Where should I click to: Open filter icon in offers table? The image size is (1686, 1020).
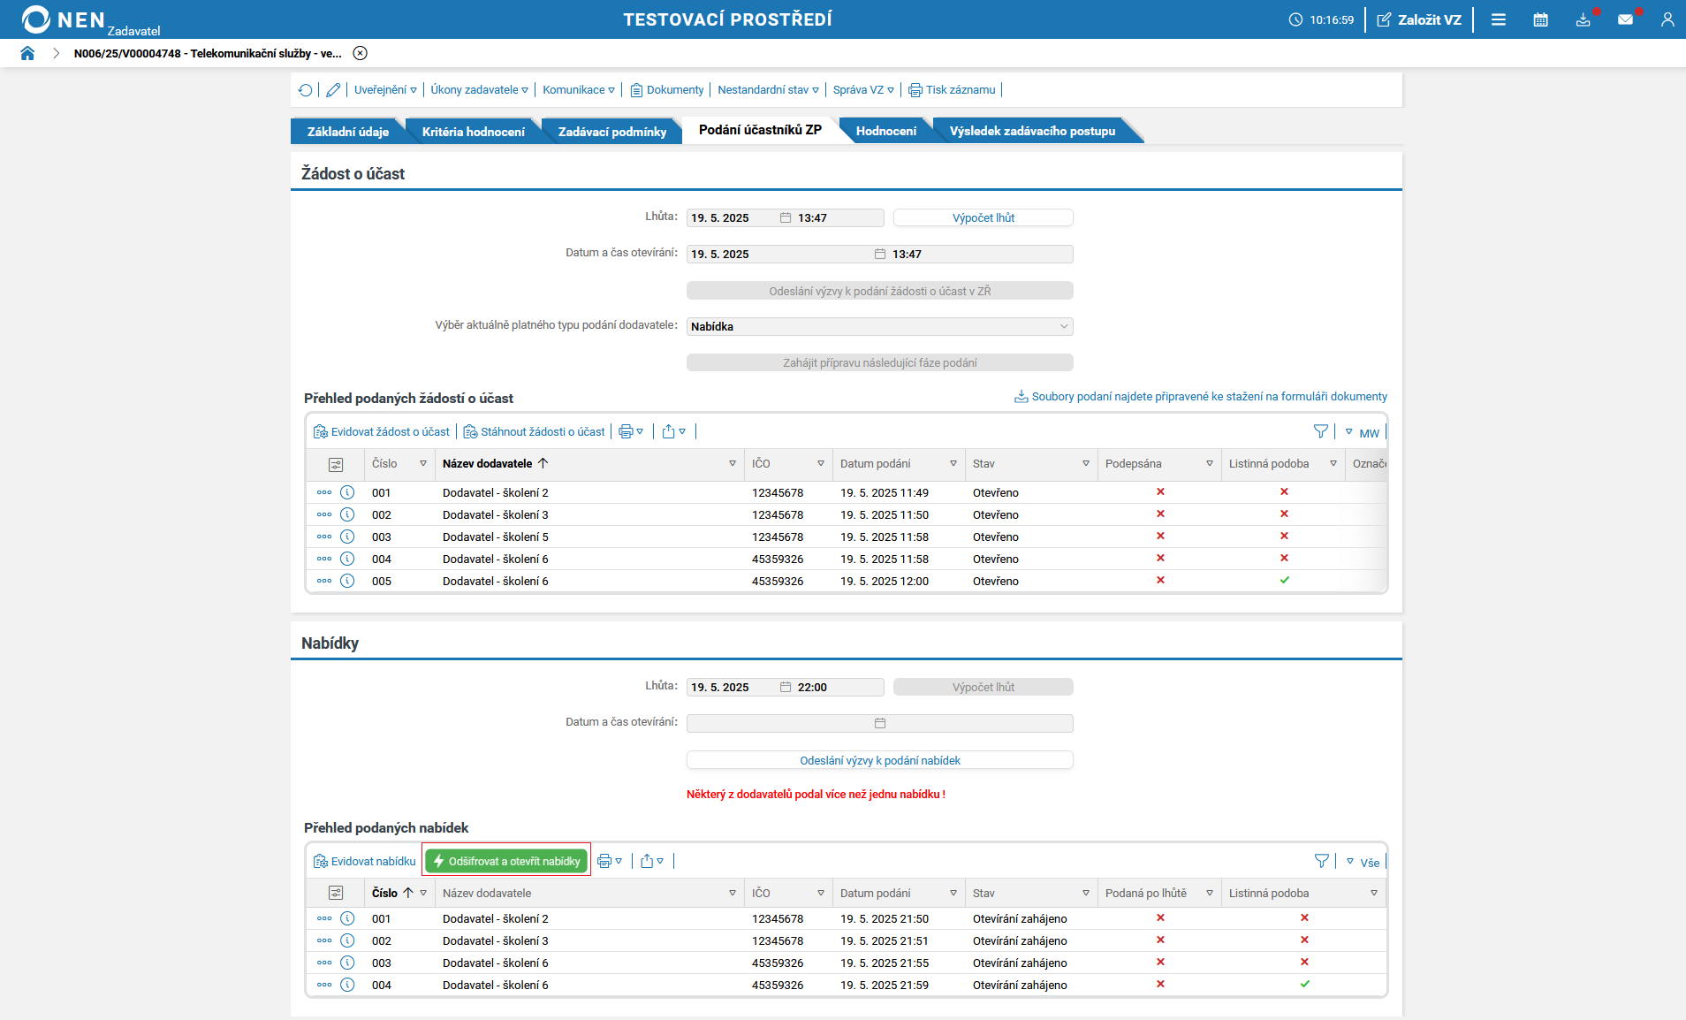point(1321,861)
